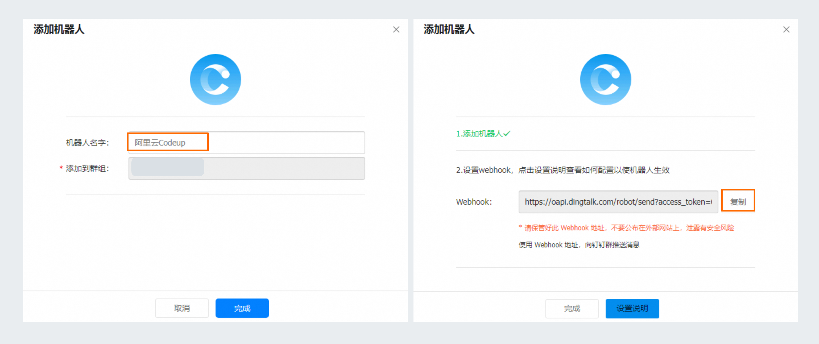Click the 添加到群组 group field
819x344 pixels.
(x=246, y=168)
